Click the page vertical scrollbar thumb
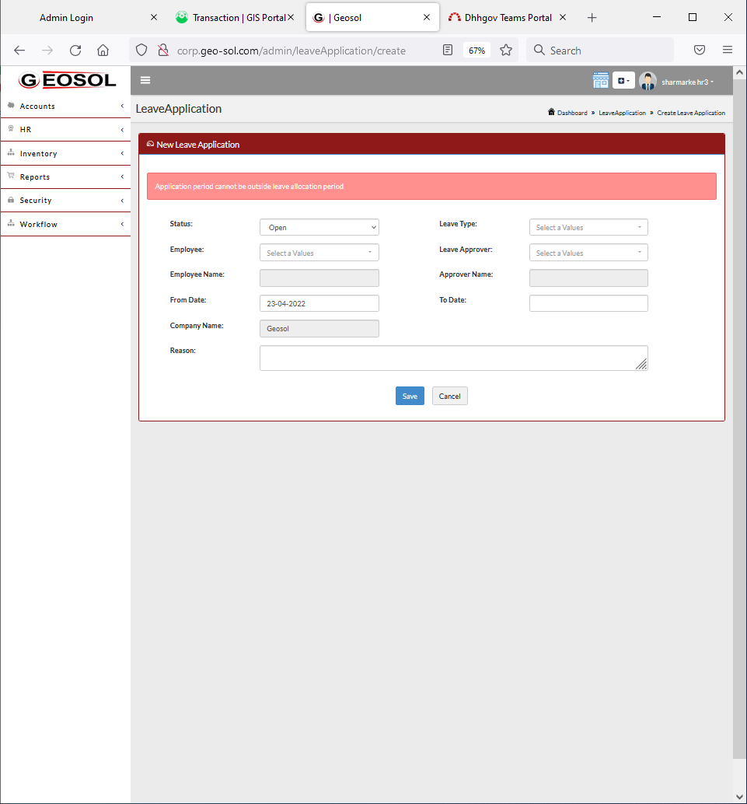747x804 pixels. [x=739, y=419]
